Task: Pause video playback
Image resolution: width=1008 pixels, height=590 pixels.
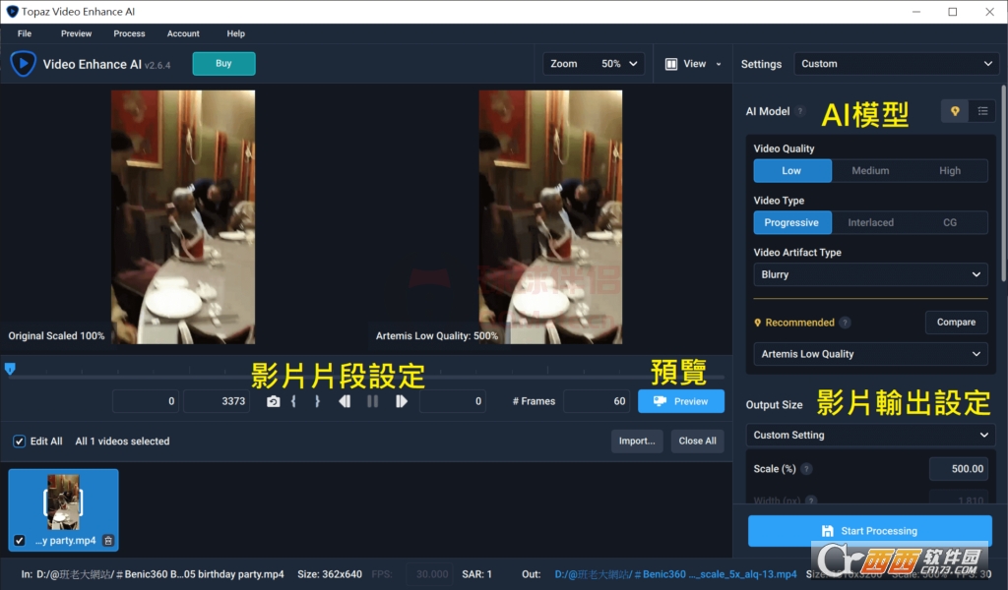Action: pyautogui.click(x=372, y=401)
